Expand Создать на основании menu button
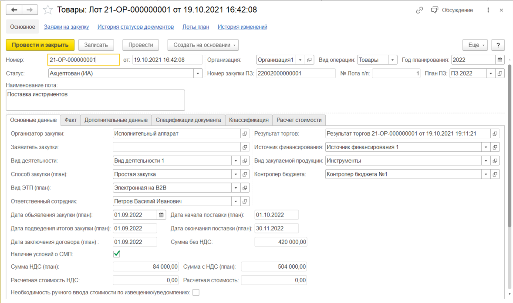The width and height of the screenshot is (513, 303). coord(203,45)
